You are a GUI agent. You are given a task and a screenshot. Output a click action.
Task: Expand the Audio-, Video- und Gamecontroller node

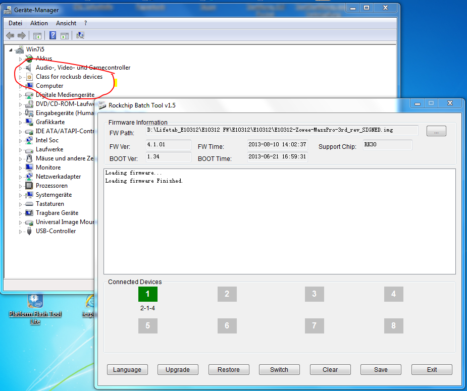[21, 68]
